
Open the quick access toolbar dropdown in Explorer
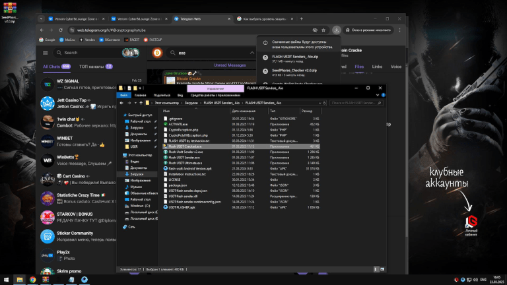[x=140, y=88]
